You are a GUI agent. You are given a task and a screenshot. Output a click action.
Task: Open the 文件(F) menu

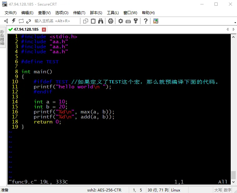pyautogui.click(x=10, y=13)
